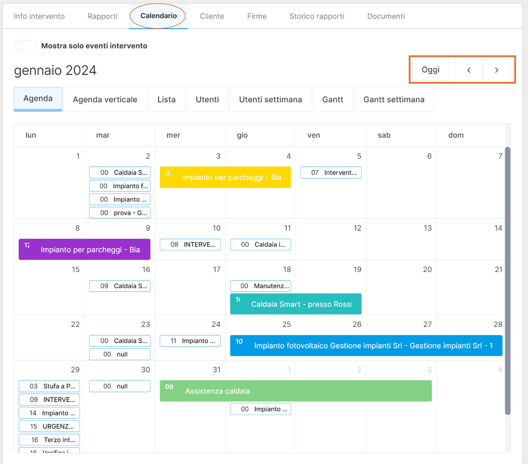The image size is (528, 464).
Task: Open the 'URGENZ...' event on January 29
Action: (49, 426)
